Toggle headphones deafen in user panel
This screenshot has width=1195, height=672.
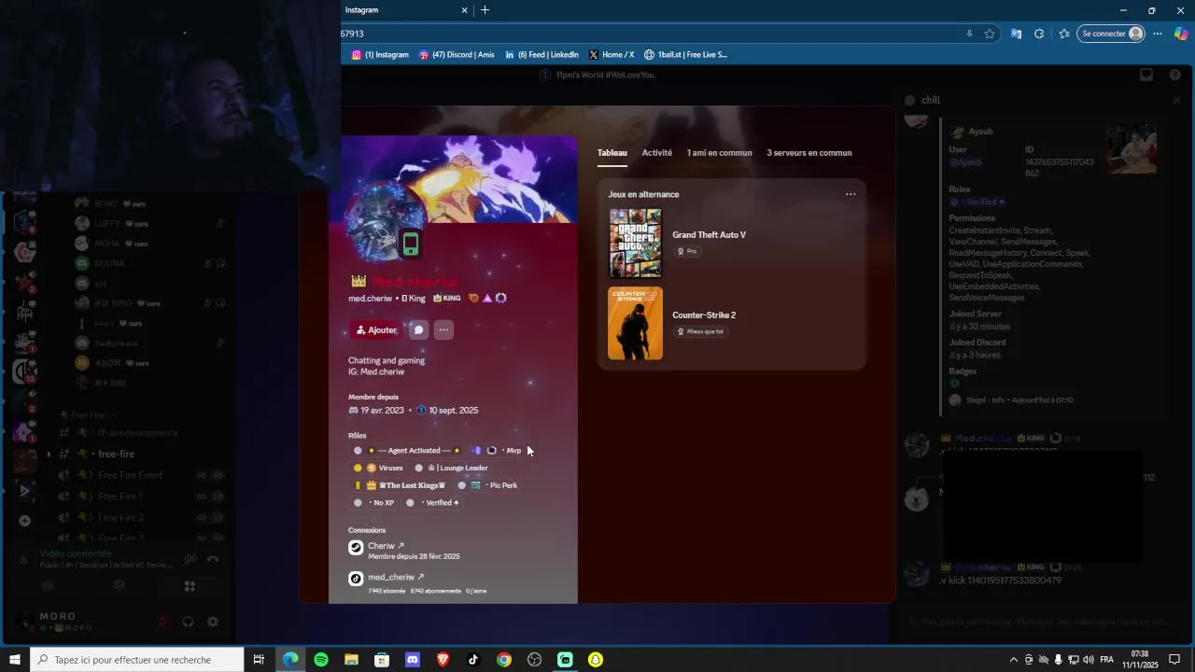[188, 622]
